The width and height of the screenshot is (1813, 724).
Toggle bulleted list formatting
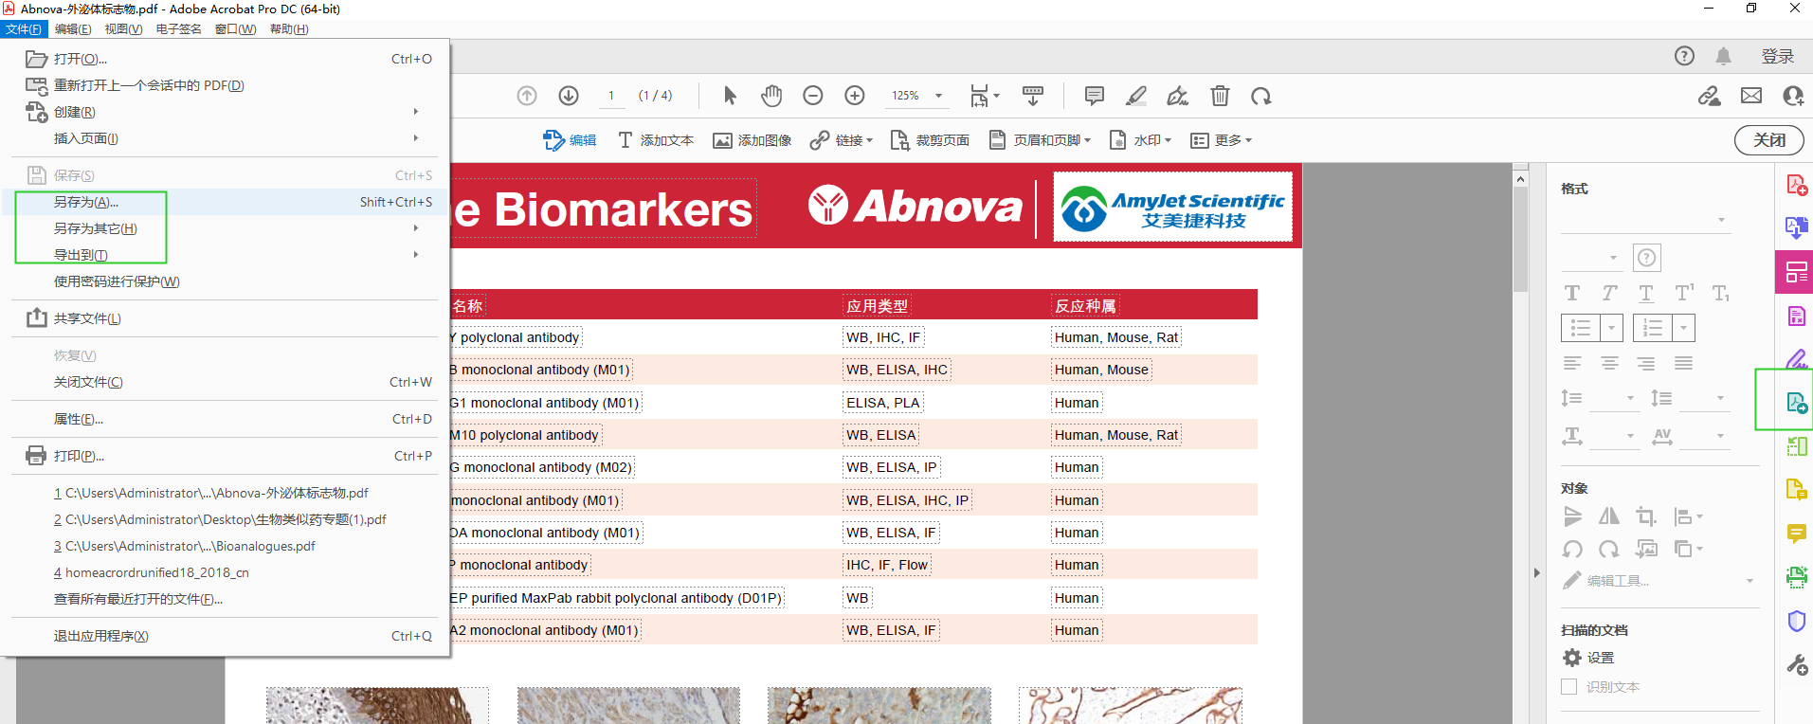pyautogui.click(x=1581, y=328)
